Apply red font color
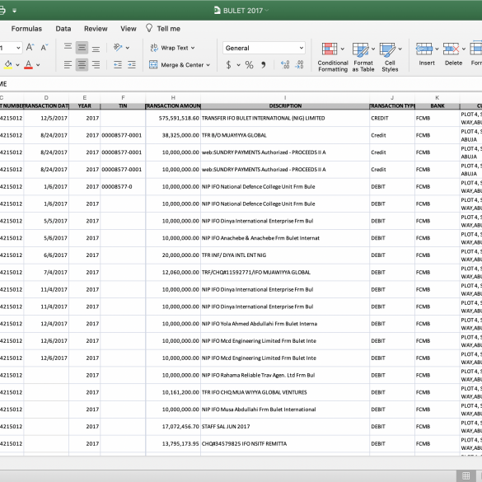 (28, 64)
